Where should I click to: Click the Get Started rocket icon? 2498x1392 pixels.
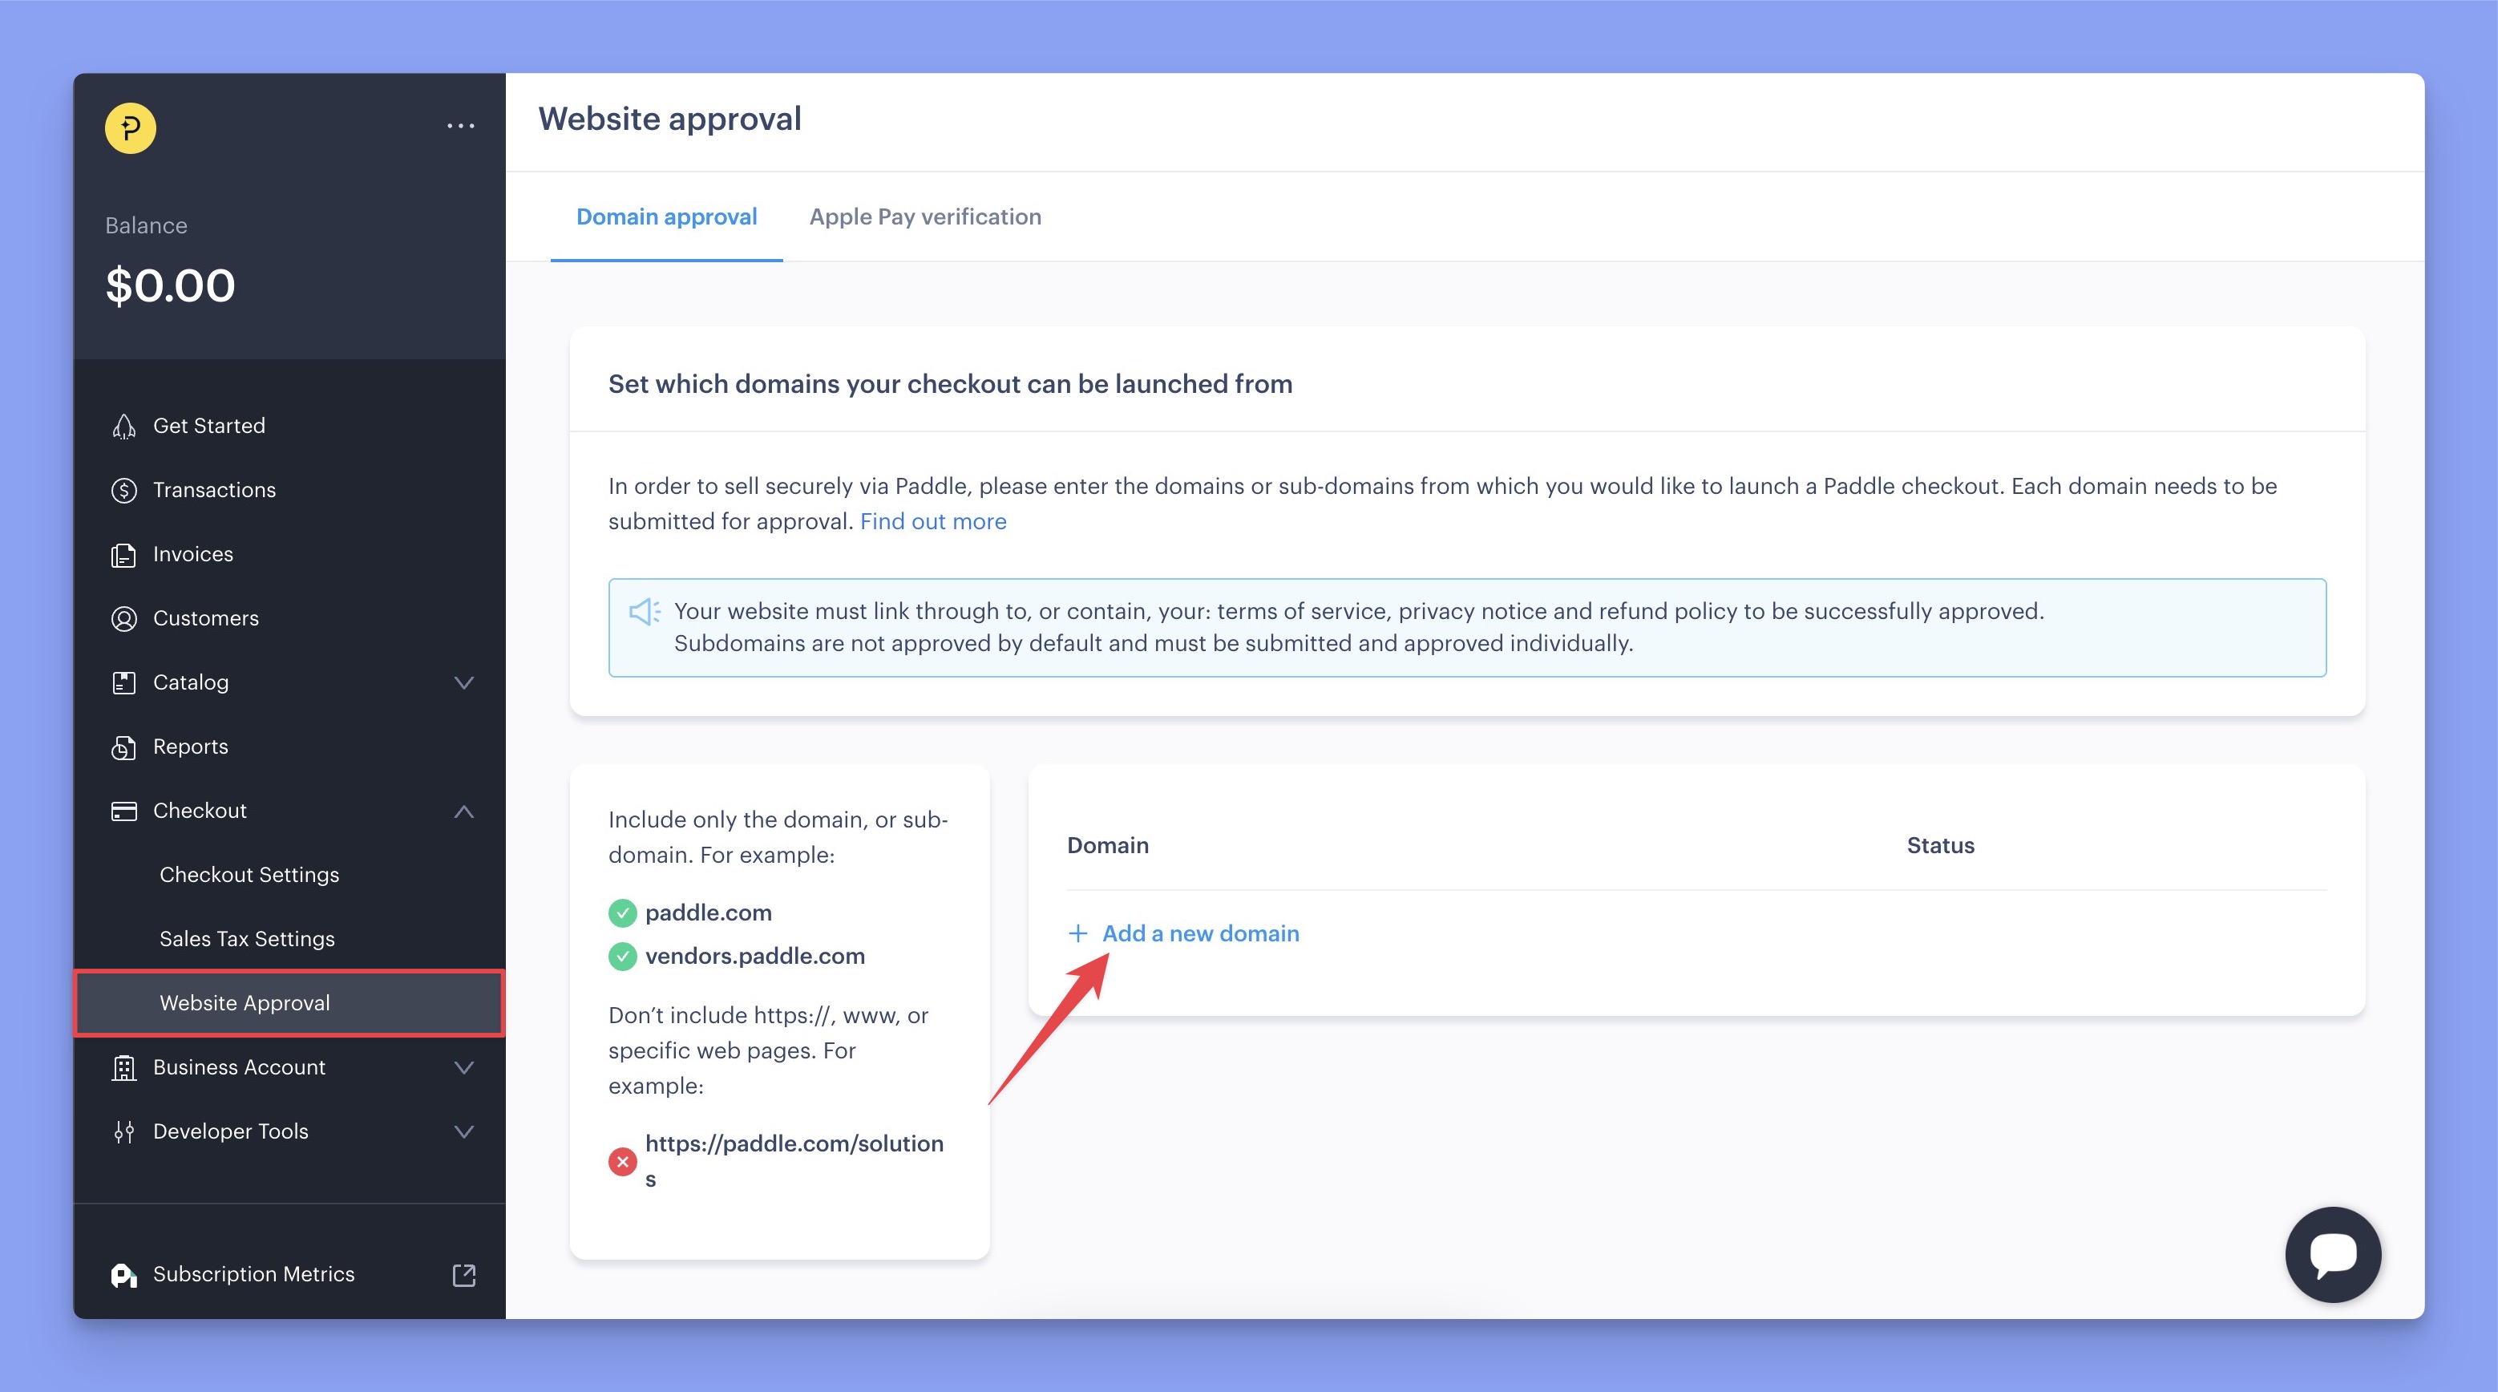pos(124,426)
